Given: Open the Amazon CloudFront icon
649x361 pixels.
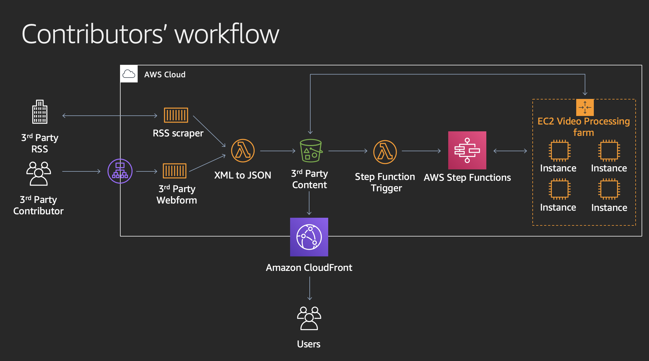Looking at the screenshot, I should pyautogui.click(x=309, y=237).
